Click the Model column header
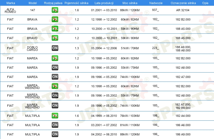The height and width of the screenshot is (139, 214). pos(33,3)
